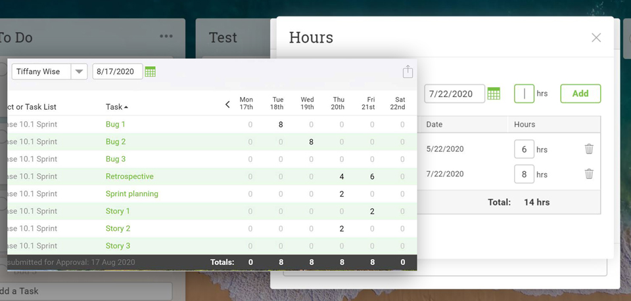Viewport: 631px width, 301px height.
Task: Click the Add hours button
Action: pyautogui.click(x=580, y=94)
